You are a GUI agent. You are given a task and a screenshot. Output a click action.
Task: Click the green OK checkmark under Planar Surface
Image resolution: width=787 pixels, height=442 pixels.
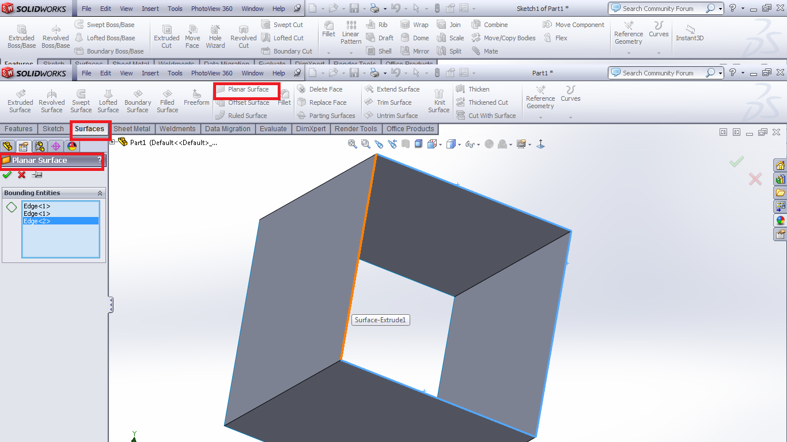[7, 175]
